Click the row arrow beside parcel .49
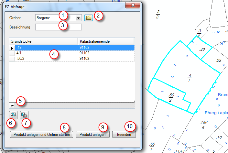 12,48
